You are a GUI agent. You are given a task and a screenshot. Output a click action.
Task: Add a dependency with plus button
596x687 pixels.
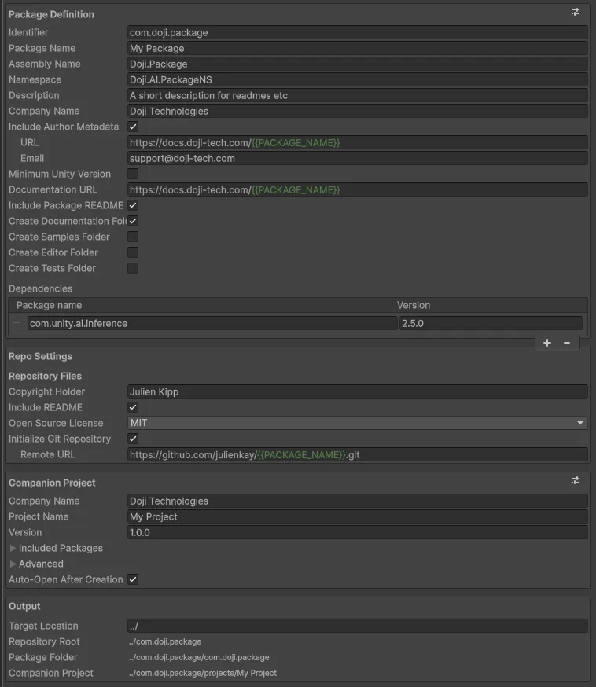pos(547,343)
